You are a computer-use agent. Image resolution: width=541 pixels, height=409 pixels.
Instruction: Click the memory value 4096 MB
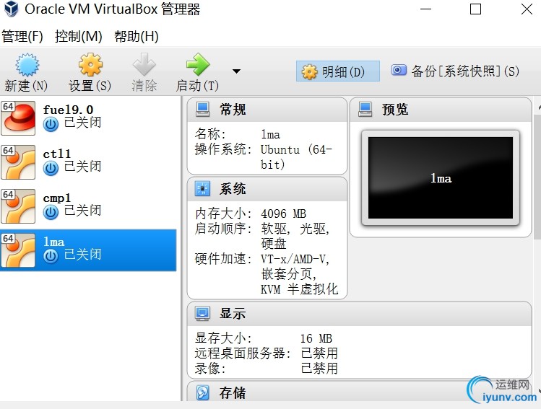click(284, 214)
